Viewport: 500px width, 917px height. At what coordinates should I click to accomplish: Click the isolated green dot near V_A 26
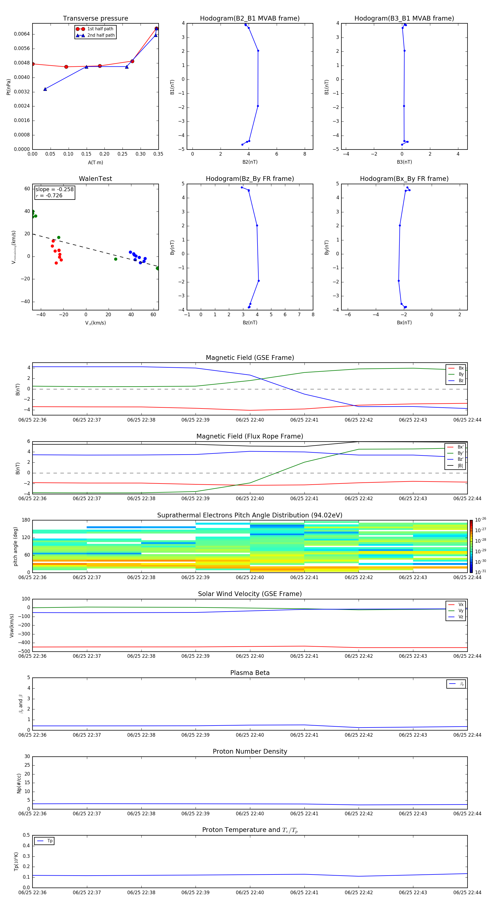click(x=116, y=259)
